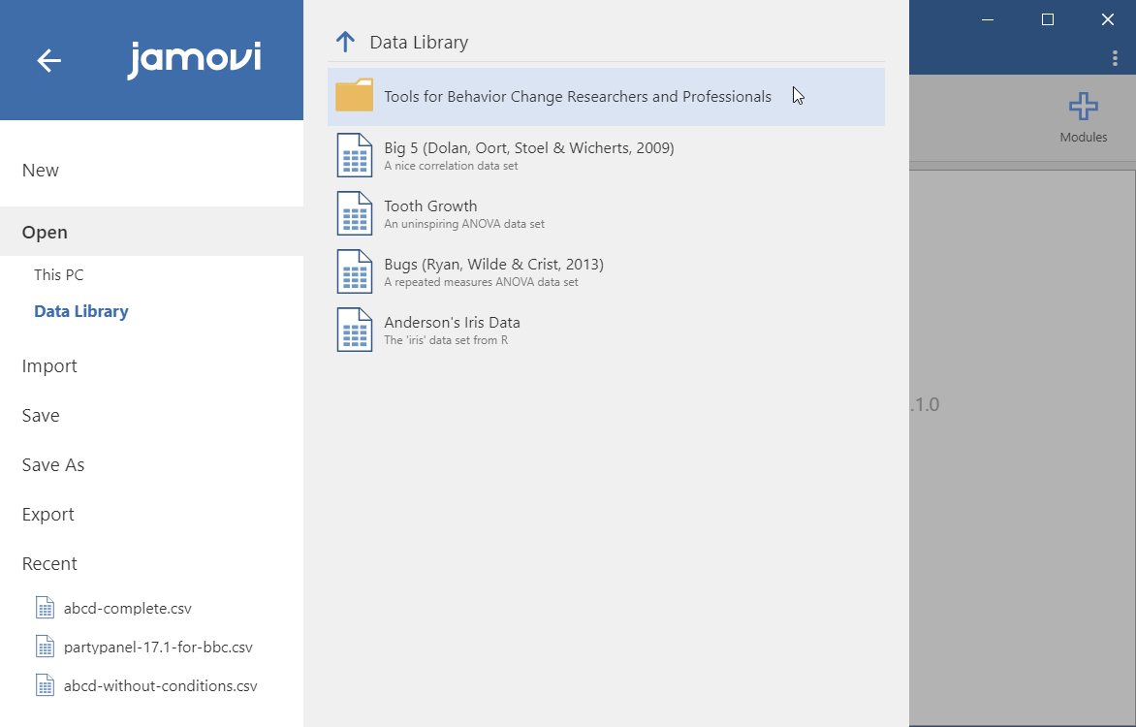This screenshot has width=1136, height=727.
Task: Click 'An uninspiring ANOVA data set' description
Action: [x=464, y=224]
